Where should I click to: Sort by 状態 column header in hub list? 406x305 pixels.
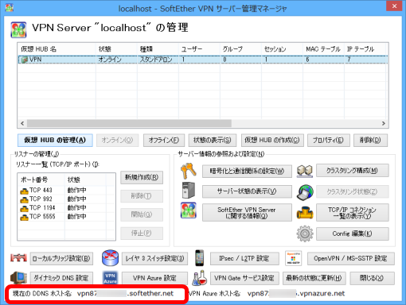tap(116, 49)
